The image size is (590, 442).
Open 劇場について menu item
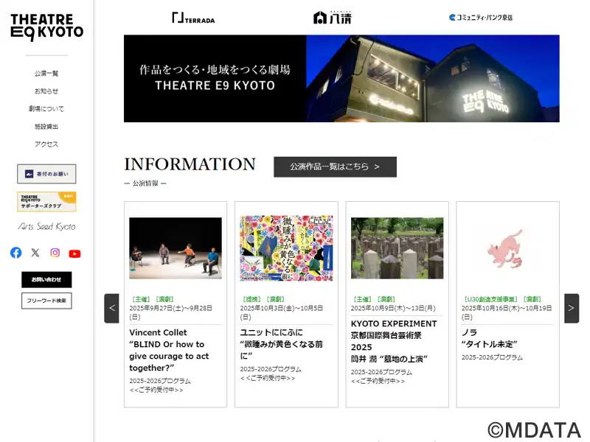(x=46, y=108)
